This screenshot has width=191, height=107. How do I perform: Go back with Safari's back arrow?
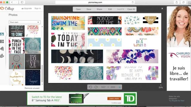[x=12, y=2]
